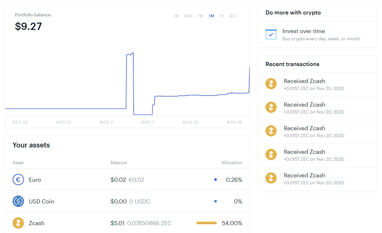Click the Invest over time calendar icon

[x=271, y=34]
